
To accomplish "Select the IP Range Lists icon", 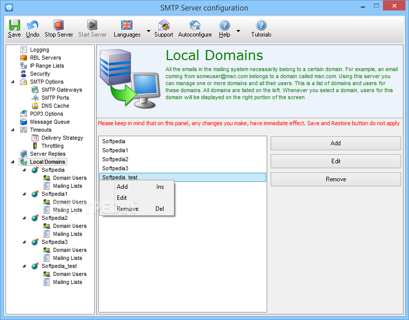I will [24, 66].
